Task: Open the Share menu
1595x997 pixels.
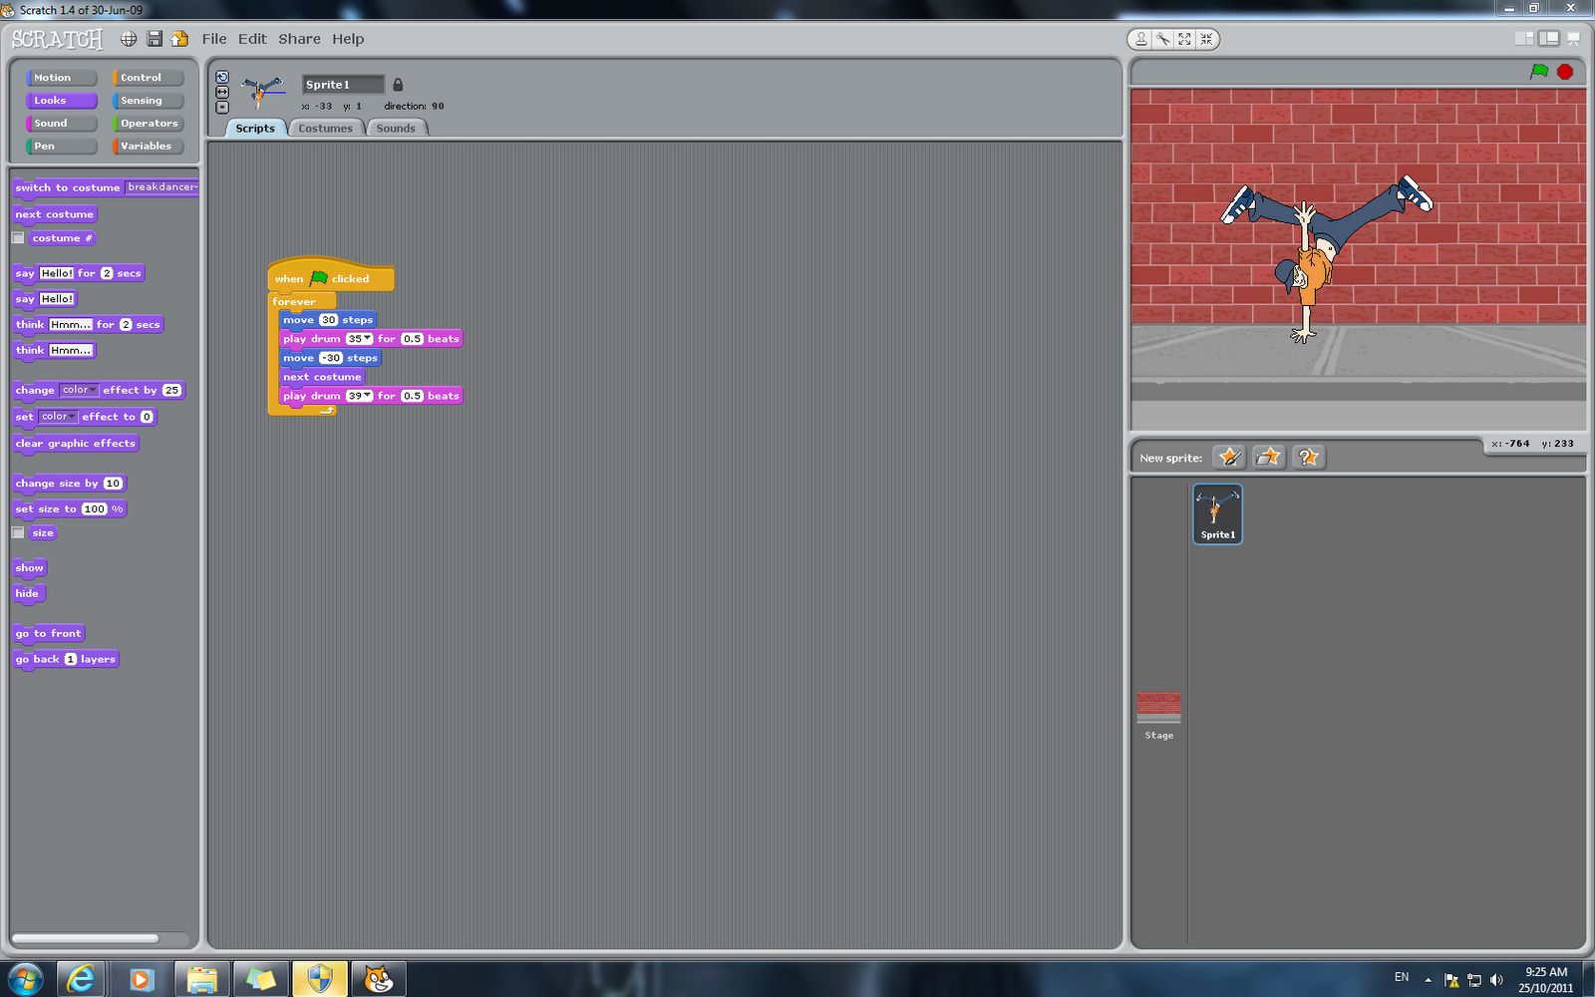Action: point(299,39)
